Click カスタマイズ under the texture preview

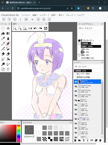click(29, 137)
